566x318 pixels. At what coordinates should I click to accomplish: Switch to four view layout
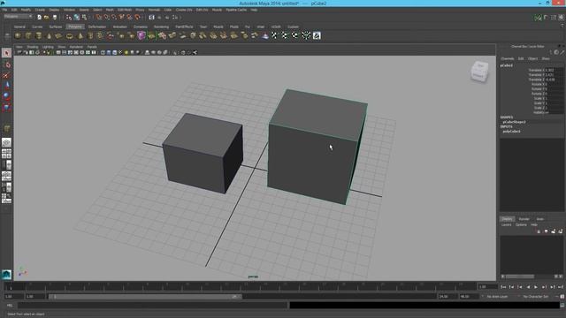pos(6,154)
